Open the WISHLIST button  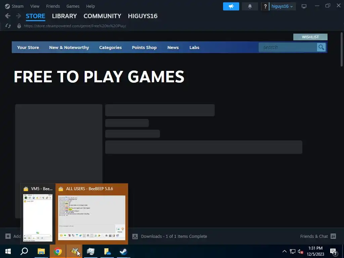[310, 37]
